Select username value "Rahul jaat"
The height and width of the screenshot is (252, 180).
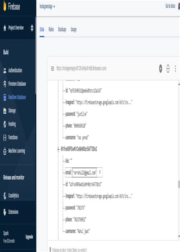(x=83, y=231)
